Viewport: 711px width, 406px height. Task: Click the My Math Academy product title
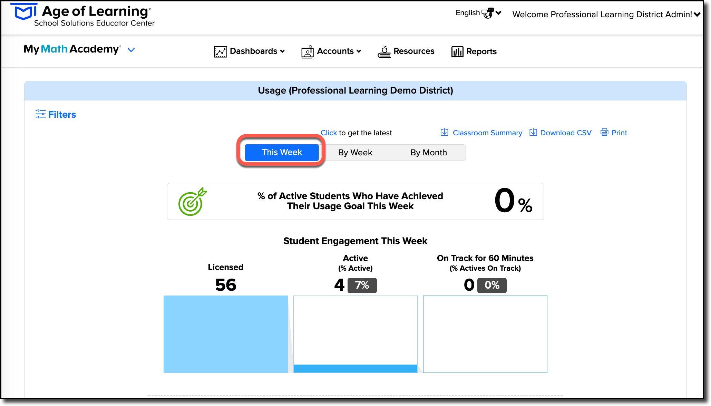click(x=72, y=49)
